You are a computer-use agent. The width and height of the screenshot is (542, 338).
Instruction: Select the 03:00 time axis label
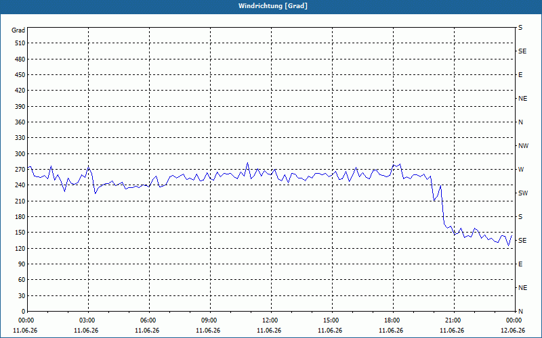pos(88,320)
